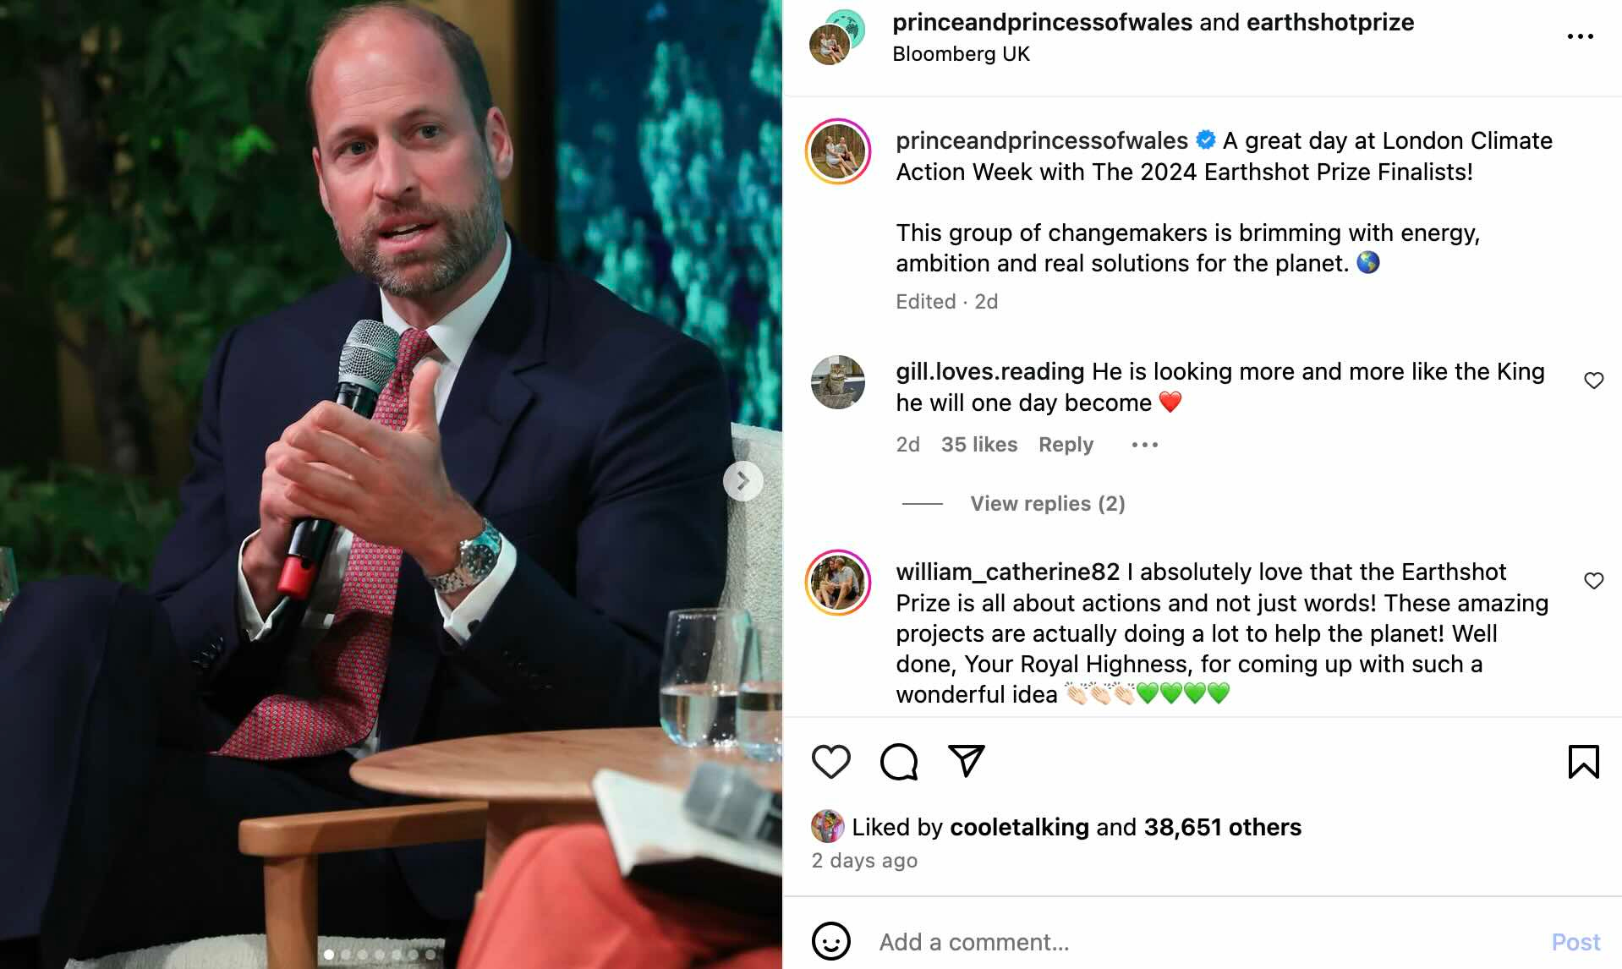Click Post to submit comment
This screenshot has height=969, width=1622.
click(1575, 942)
